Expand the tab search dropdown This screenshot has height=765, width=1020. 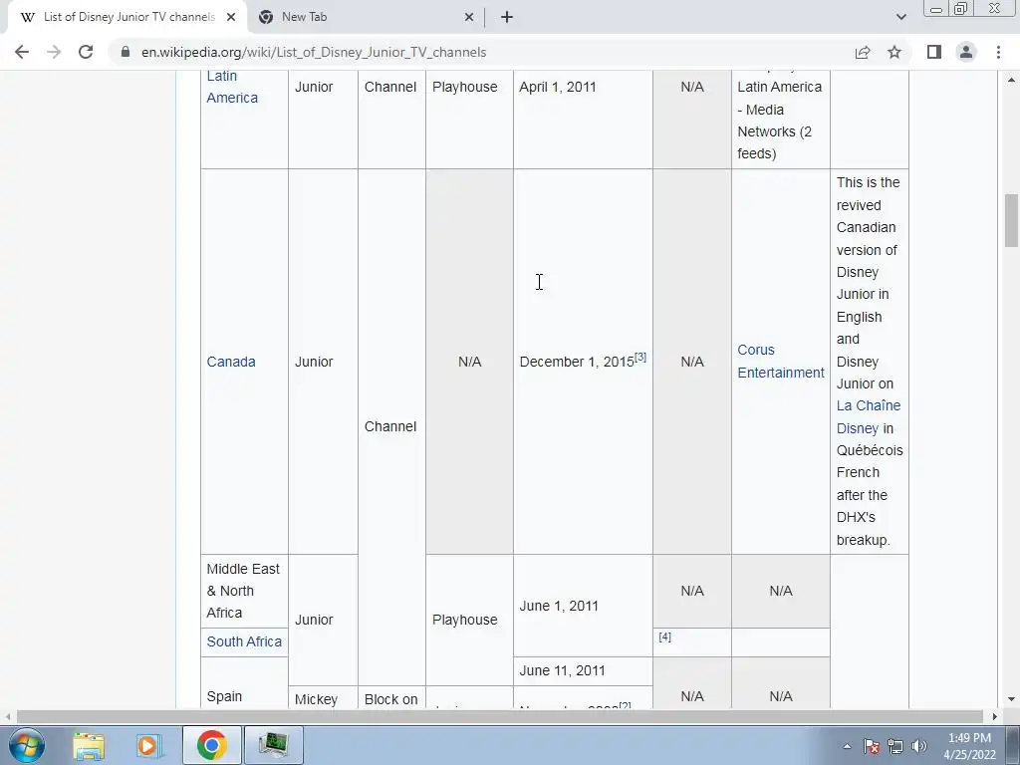coord(900,18)
